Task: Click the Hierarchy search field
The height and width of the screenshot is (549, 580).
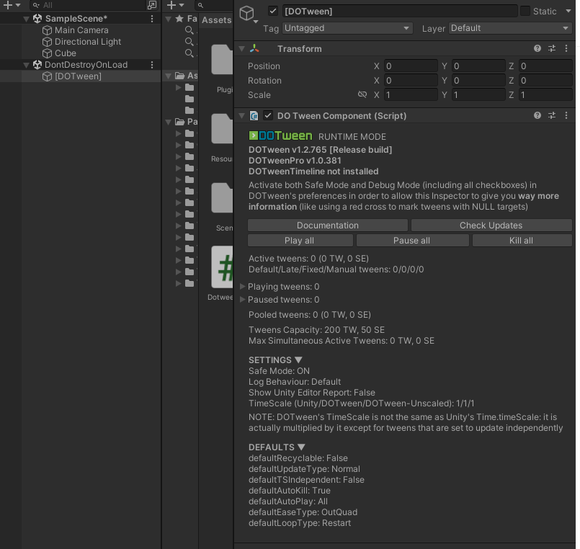Action: [88, 5]
